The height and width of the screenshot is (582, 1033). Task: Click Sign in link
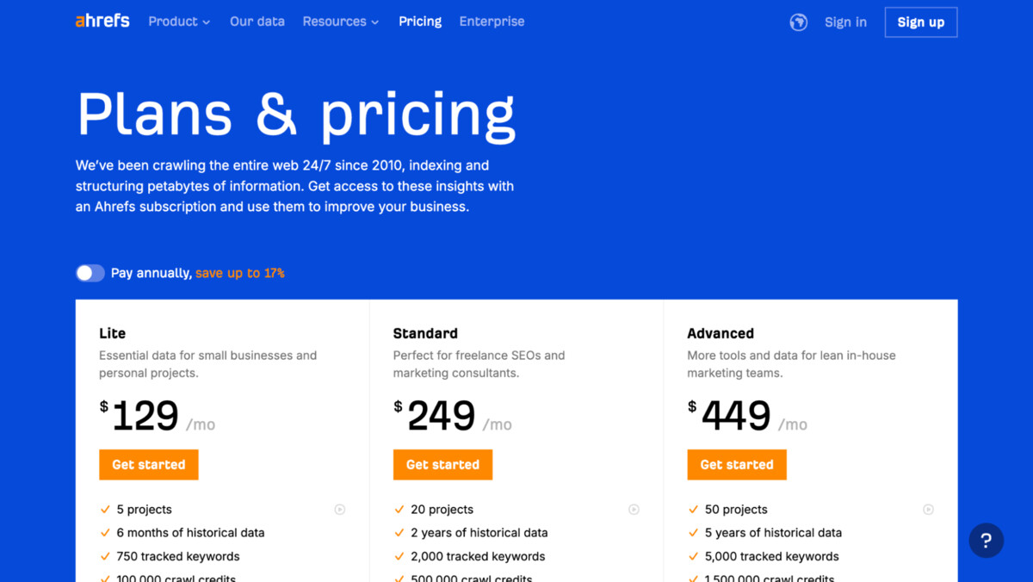(845, 22)
